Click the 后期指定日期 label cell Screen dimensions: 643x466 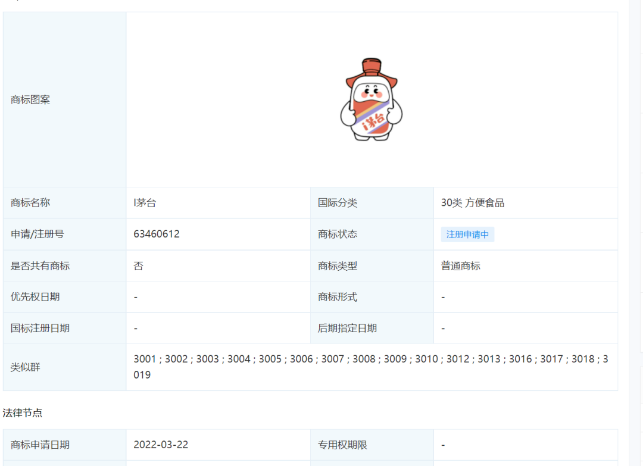[372, 329]
